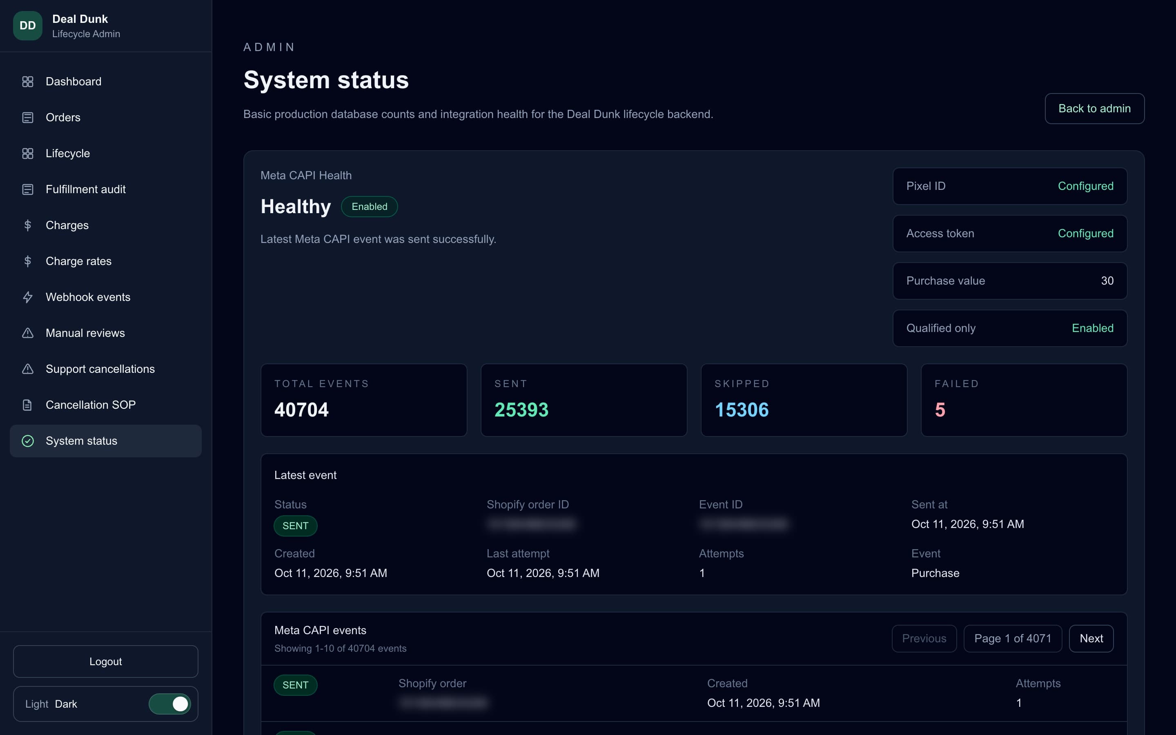Screen dimensions: 1176x735
Task: Click the Enabled badge next to Healthy
Action: pyautogui.click(x=369, y=207)
